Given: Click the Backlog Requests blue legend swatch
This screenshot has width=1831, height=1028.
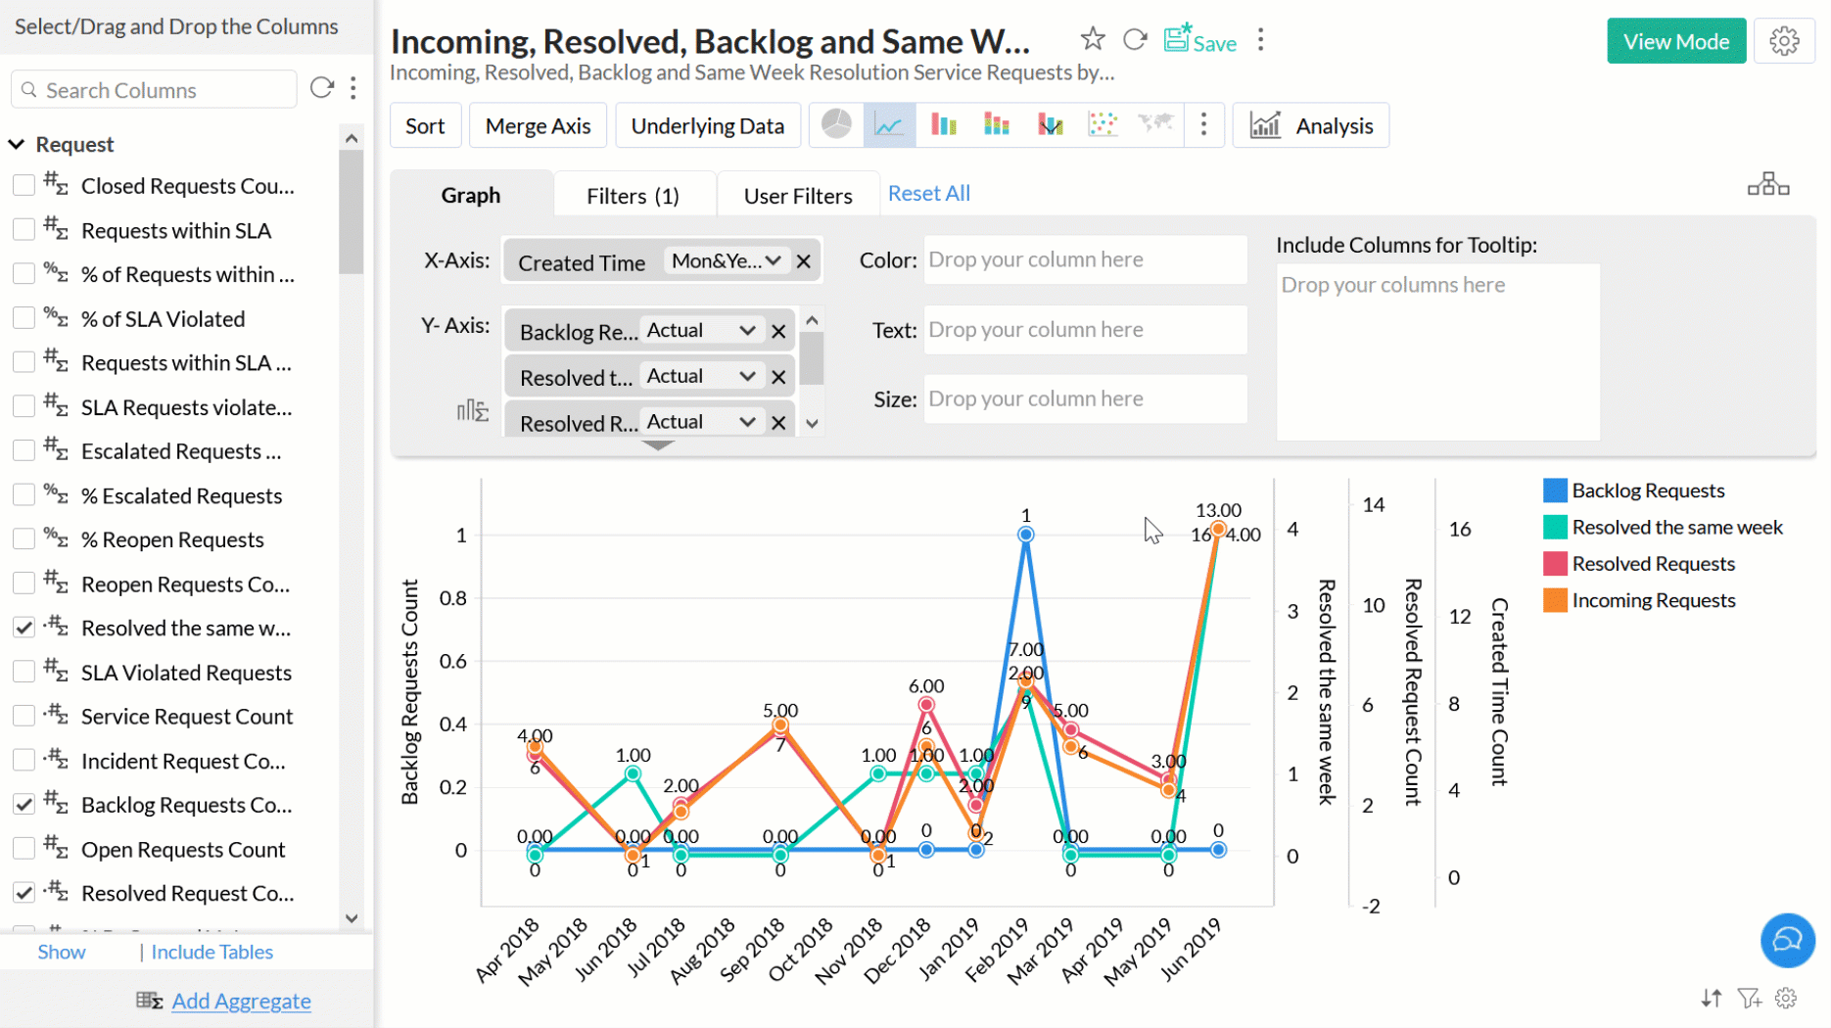Looking at the screenshot, I should [1554, 491].
